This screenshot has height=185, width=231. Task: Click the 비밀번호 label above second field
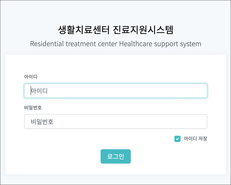(33, 108)
